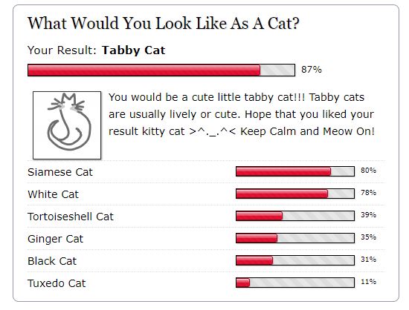The width and height of the screenshot is (409, 310).
Task: Click the 87% Tabby Cat progress bar
Action: click(x=161, y=70)
